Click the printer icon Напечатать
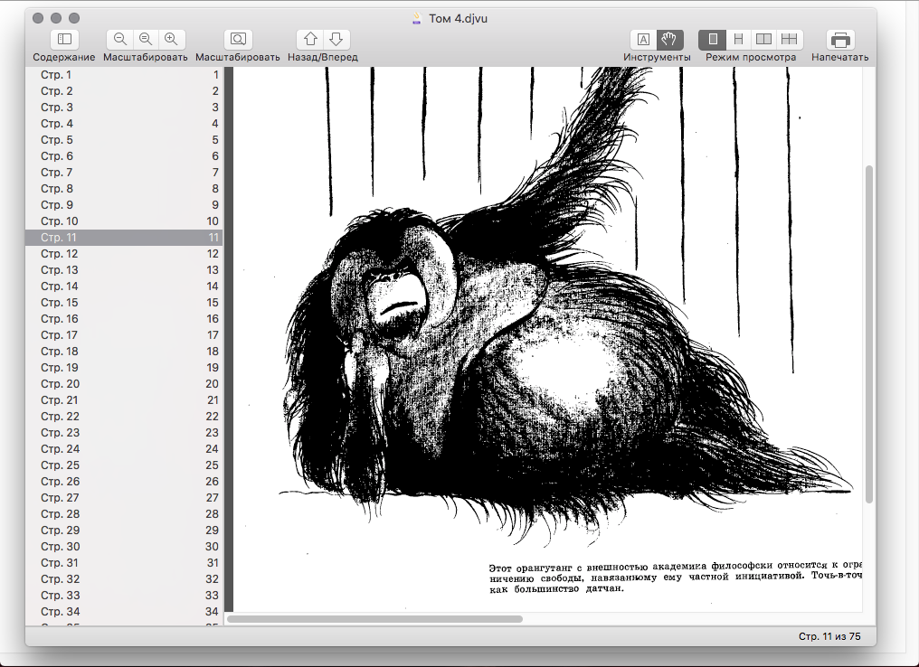This screenshot has width=919, height=667. [x=840, y=39]
